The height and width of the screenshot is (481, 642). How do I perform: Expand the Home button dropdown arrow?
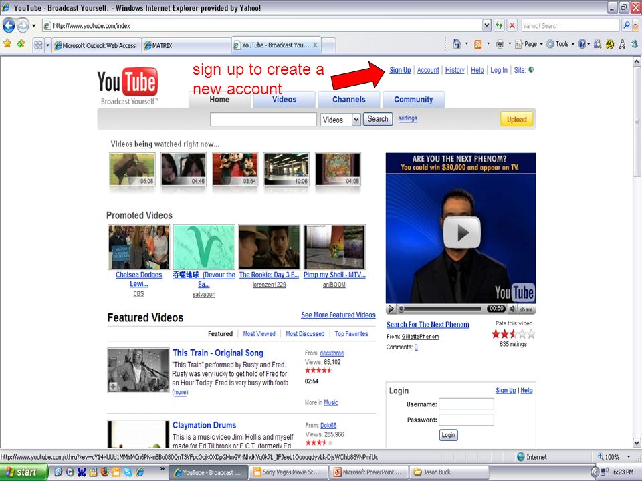(x=467, y=44)
